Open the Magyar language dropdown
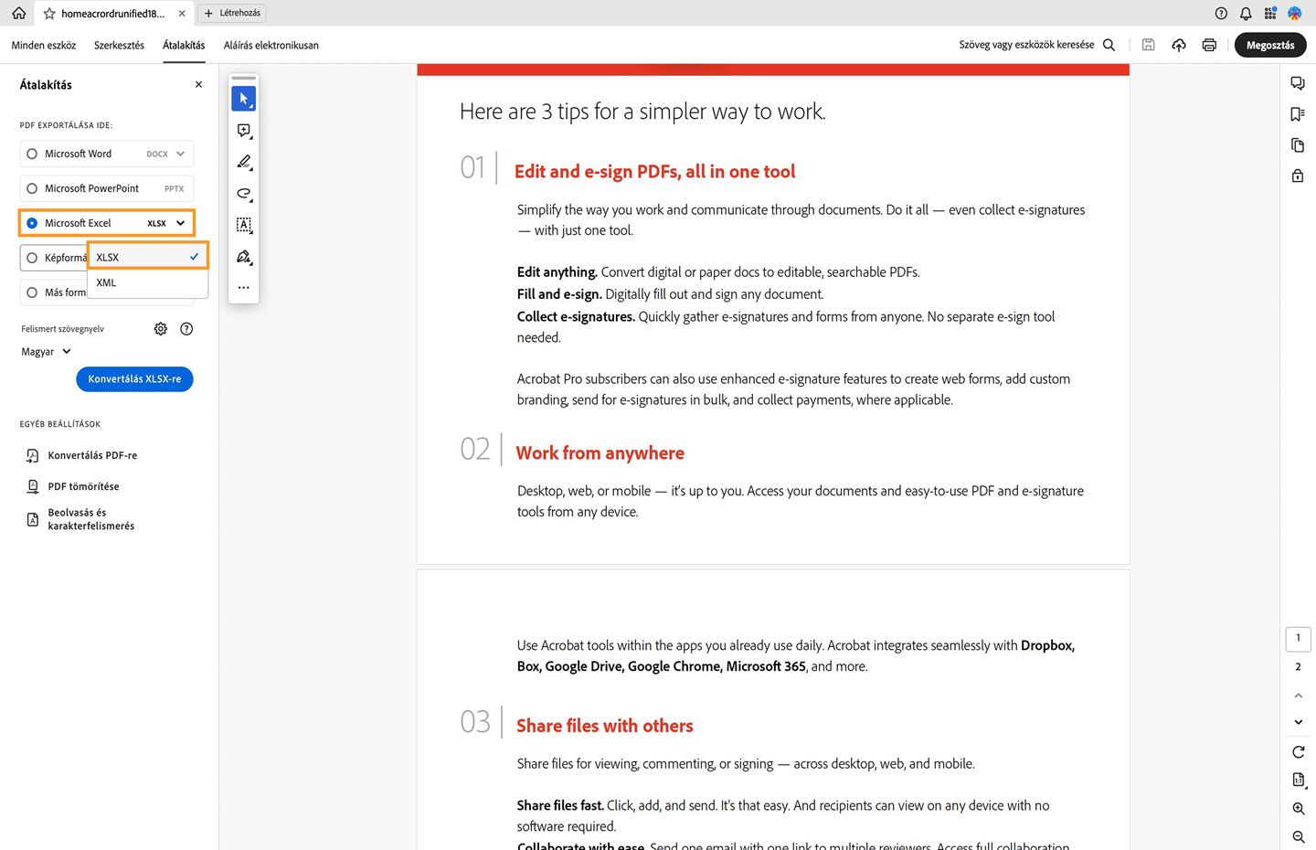This screenshot has height=850, width=1316. tap(45, 351)
